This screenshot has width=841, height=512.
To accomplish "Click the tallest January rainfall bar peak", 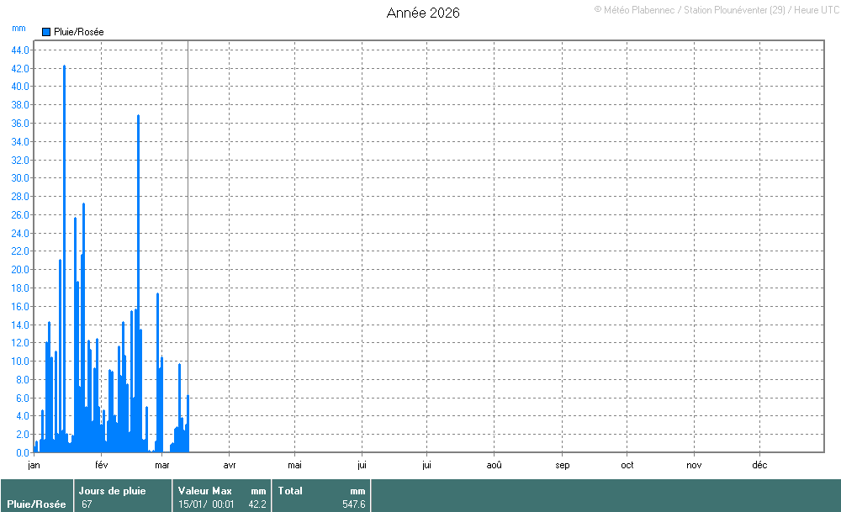I will [64, 67].
